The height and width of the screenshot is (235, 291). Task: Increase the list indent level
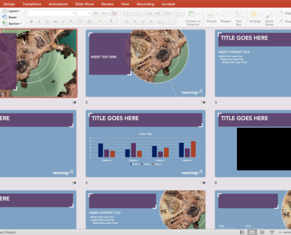click(157, 13)
